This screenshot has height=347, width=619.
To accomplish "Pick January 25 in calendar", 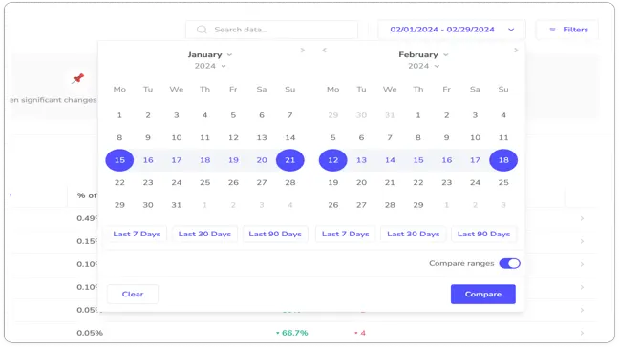I will (204, 183).
